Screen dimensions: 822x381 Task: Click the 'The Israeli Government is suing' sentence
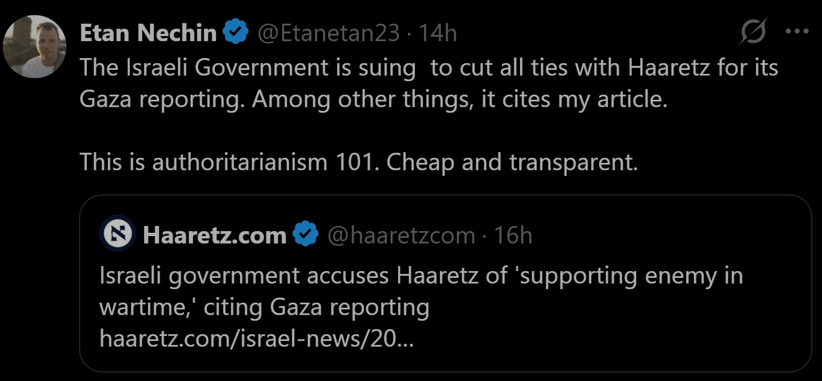[x=247, y=68]
